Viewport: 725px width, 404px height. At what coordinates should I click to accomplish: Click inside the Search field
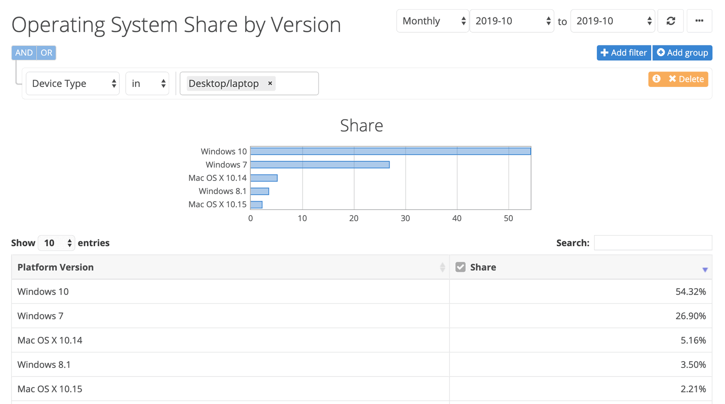(x=652, y=242)
